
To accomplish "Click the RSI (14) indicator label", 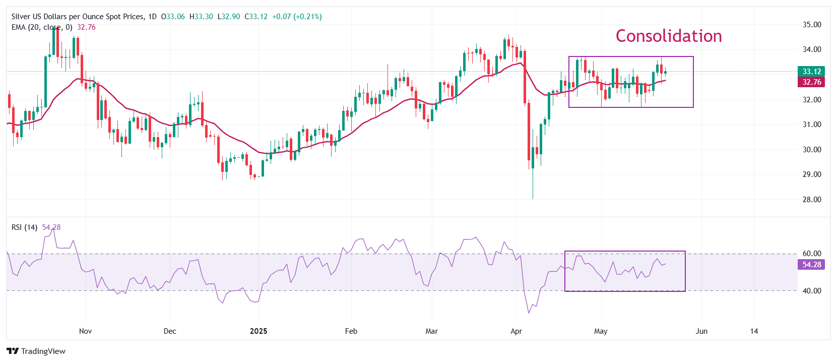I will (x=24, y=227).
